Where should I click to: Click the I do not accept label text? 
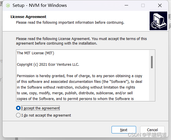pyautogui.click(x=46, y=115)
